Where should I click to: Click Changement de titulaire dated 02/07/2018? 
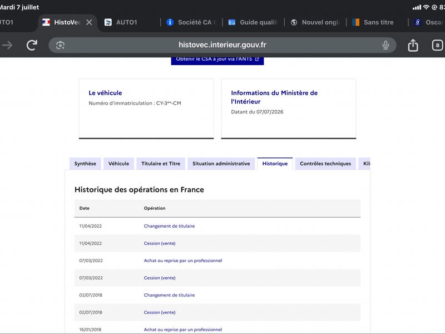coord(169,295)
